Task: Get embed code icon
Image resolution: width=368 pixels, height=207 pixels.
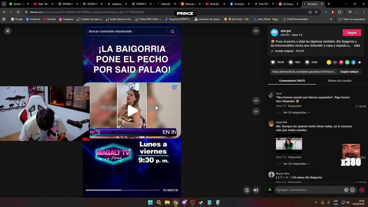Action: click(x=335, y=62)
